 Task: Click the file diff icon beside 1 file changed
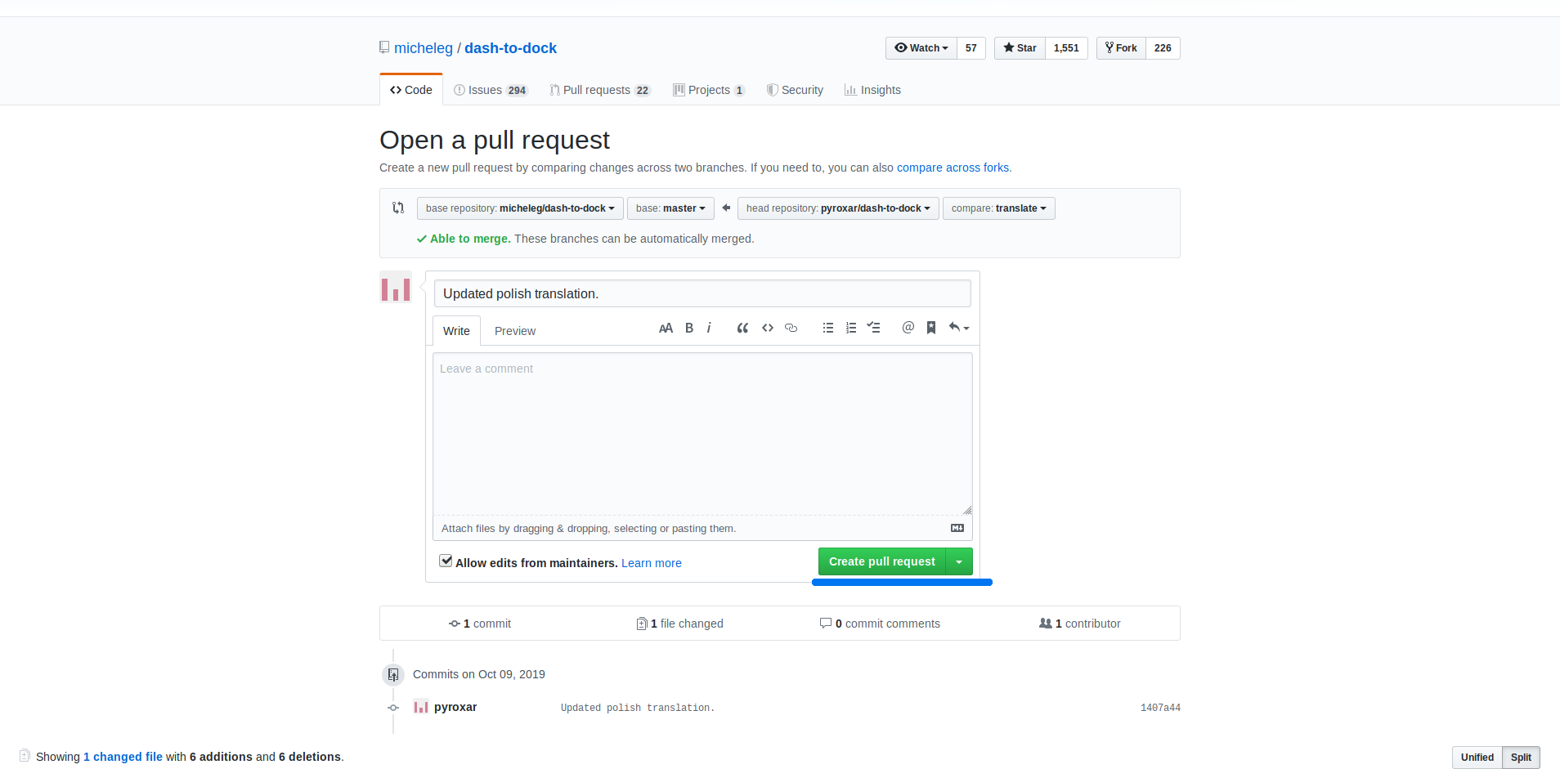tap(642, 624)
